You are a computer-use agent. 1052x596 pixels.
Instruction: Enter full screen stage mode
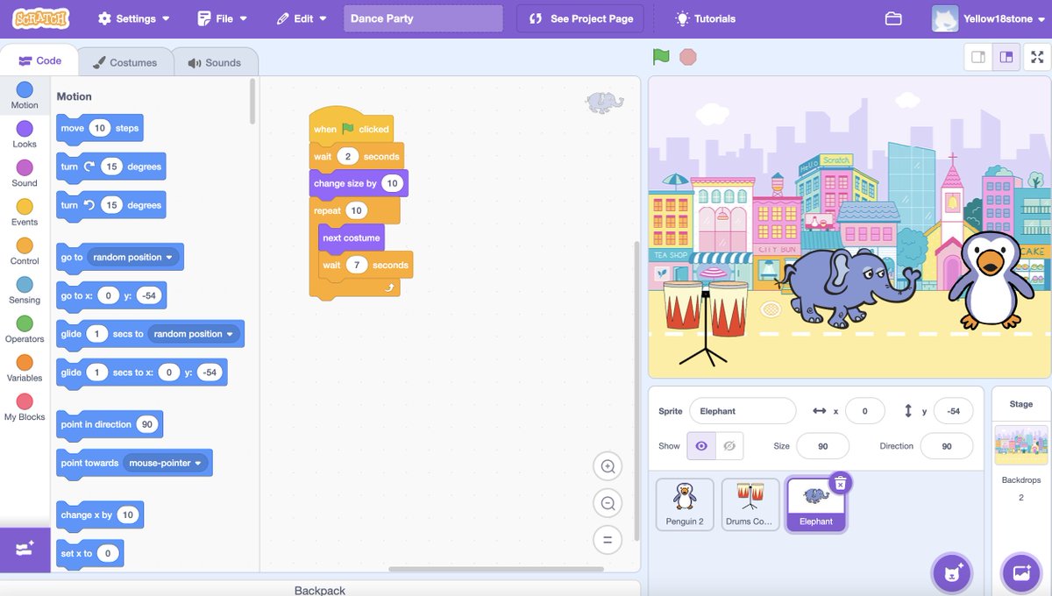pyautogui.click(x=1037, y=57)
